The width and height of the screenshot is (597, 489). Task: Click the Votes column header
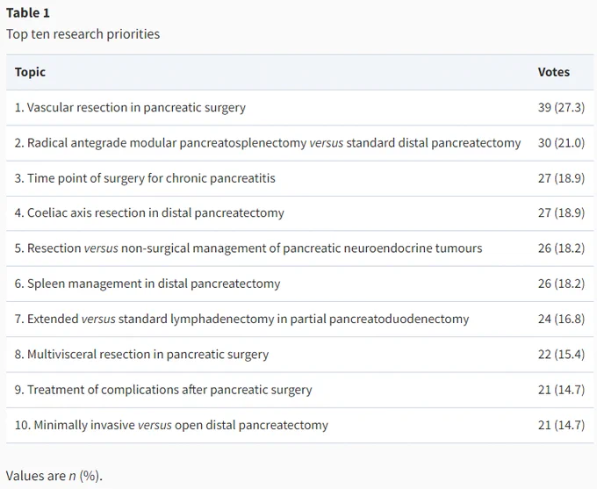click(554, 72)
